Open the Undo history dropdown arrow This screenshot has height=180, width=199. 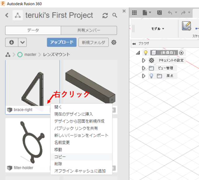click(x=176, y=12)
